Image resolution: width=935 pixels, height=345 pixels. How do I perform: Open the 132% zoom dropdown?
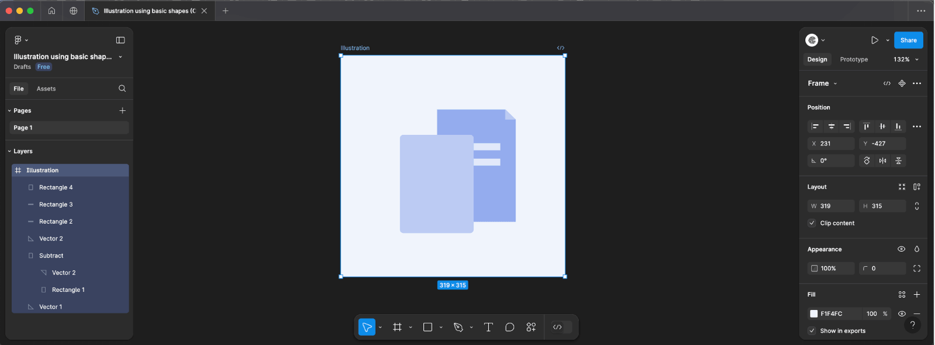(x=905, y=60)
